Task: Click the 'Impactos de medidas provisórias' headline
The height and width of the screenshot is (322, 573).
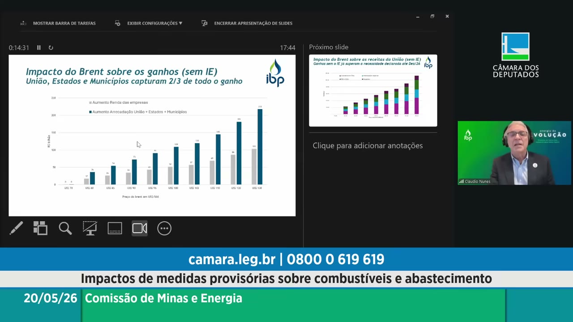Action: pyautogui.click(x=286, y=279)
